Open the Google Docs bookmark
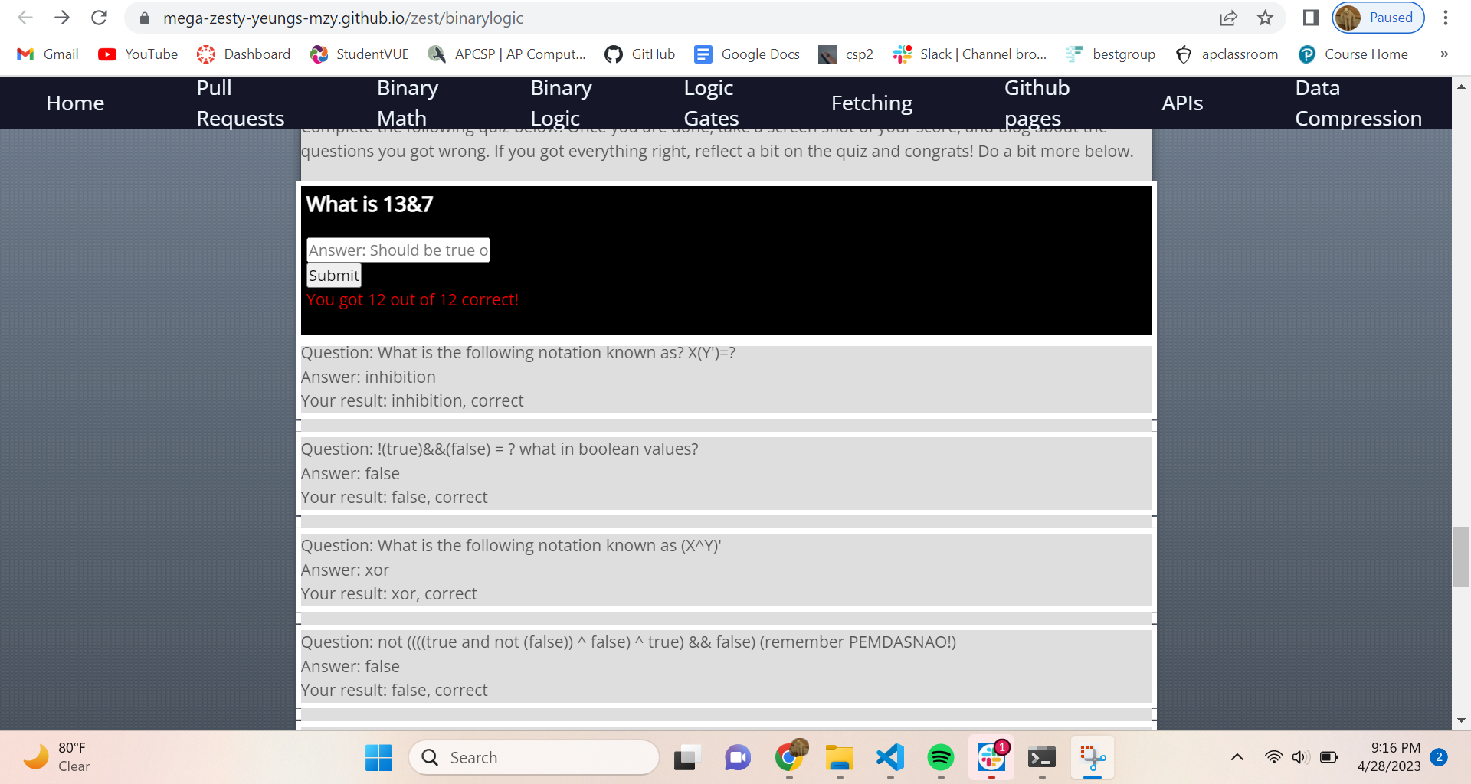This screenshot has height=784, width=1471. (x=747, y=54)
